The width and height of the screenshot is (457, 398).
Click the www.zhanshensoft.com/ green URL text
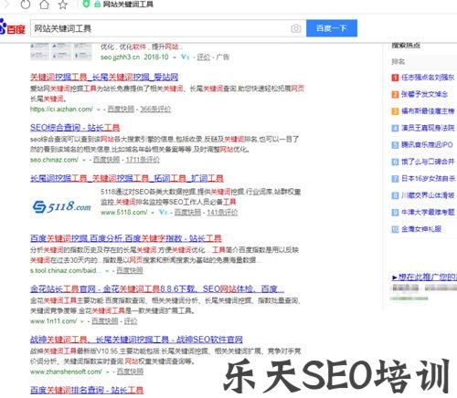point(66,372)
